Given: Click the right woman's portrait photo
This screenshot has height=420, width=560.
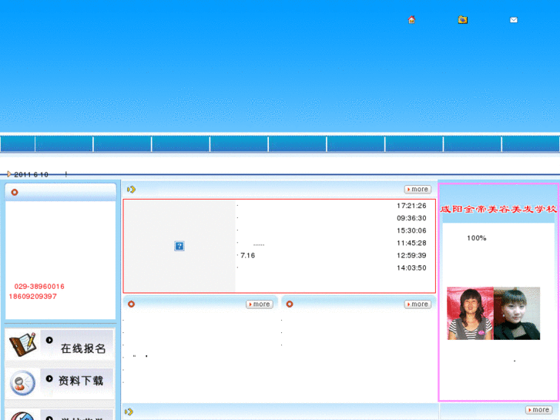Looking at the screenshot, I should [517, 313].
